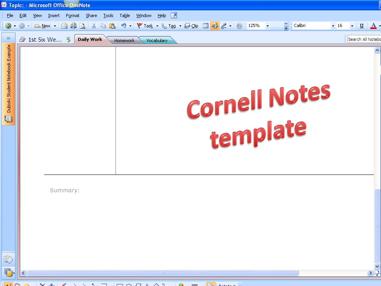Open the Share menu
This screenshot has width=381, height=286.
(x=91, y=15)
